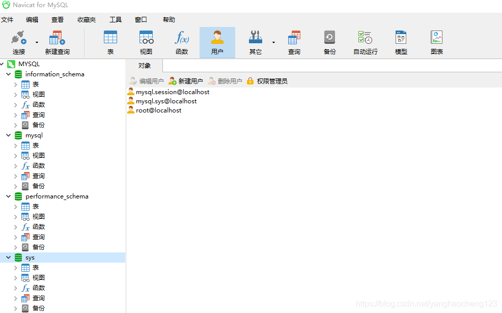502x313 pixels.
Task: Open the View (视图) toolbar icon
Action: pos(146,37)
